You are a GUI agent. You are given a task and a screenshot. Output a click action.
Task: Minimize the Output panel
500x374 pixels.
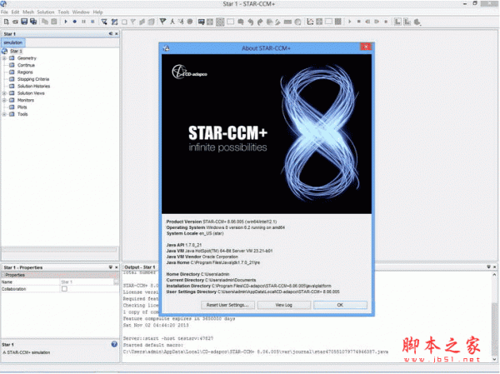click(489, 267)
